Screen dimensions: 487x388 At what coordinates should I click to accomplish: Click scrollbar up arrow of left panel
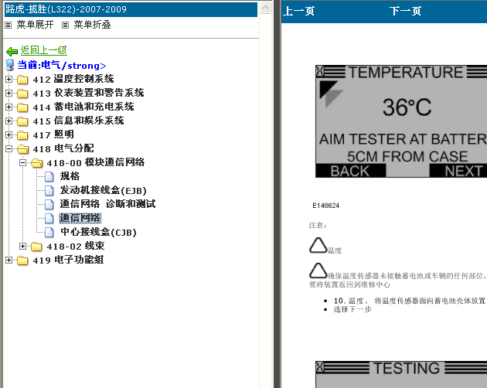266,8
